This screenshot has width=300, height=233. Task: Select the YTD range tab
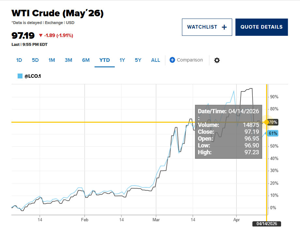(x=105, y=60)
